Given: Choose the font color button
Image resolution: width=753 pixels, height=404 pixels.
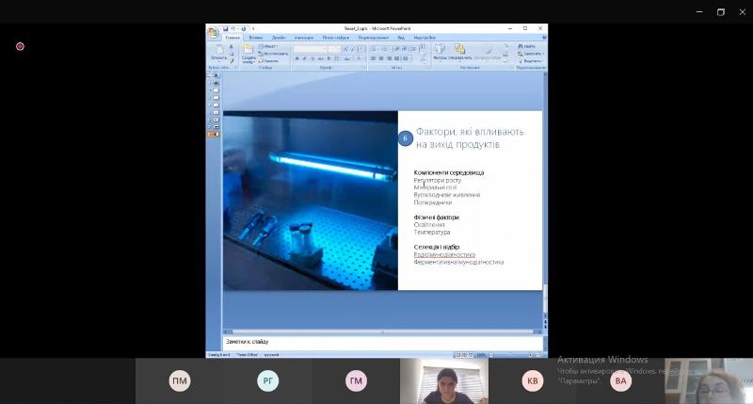Looking at the screenshot, I should (x=359, y=58).
